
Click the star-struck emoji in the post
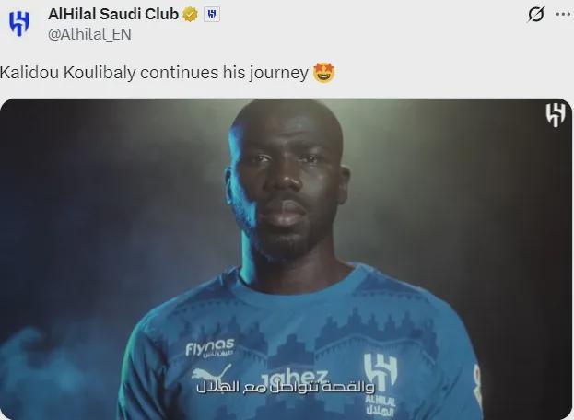coord(324,73)
